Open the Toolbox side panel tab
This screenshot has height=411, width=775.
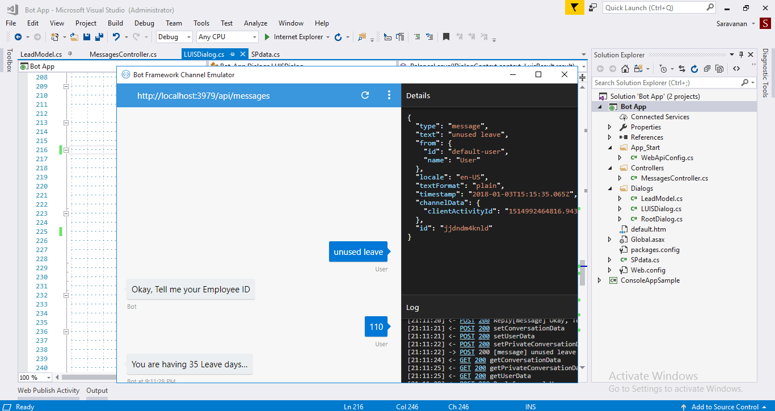tap(9, 60)
